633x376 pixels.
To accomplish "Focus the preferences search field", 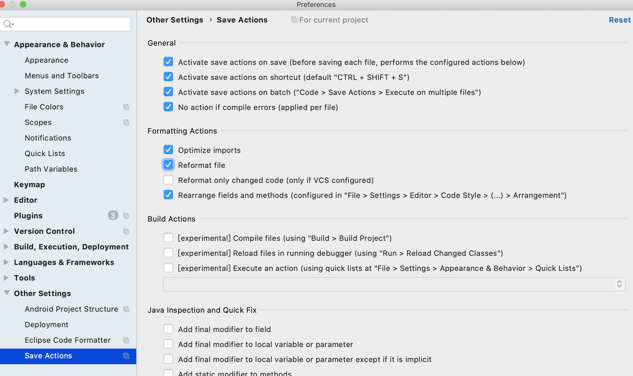I will pos(70,24).
